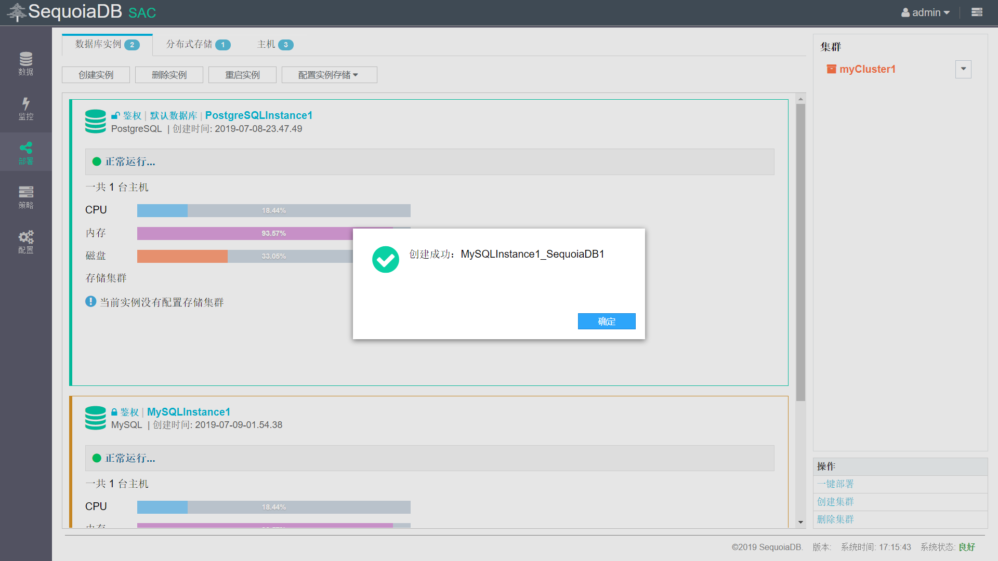Click the PostgreSQLInstance1 正常运行 status bar
998x561 pixels.
coord(430,162)
